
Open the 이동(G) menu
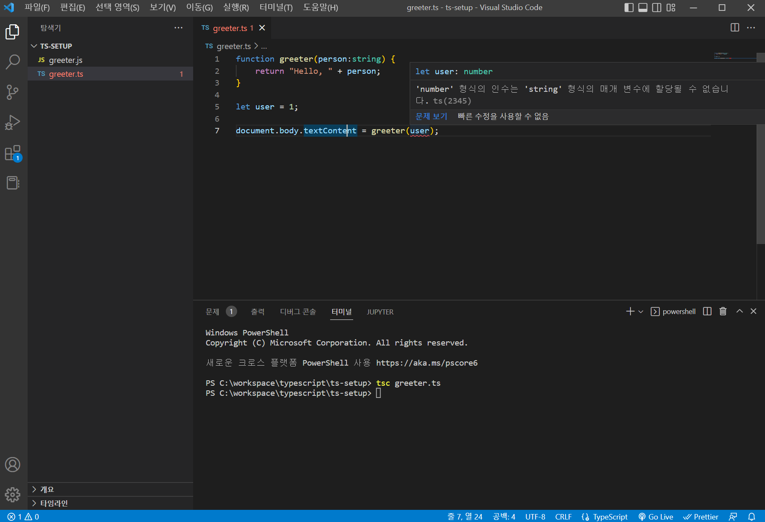(x=199, y=8)
